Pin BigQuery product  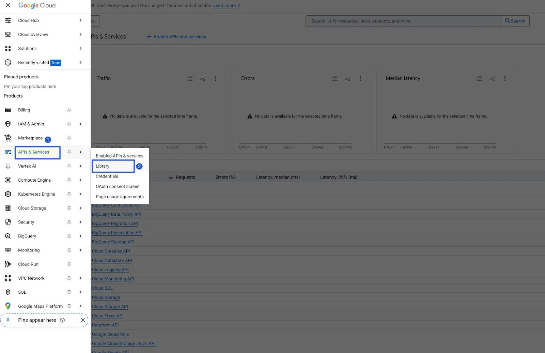pos(69,236)
